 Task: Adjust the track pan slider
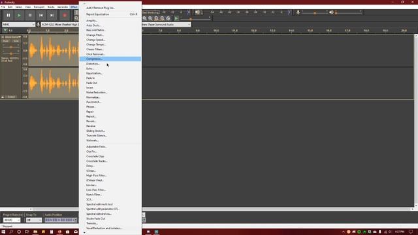click(11, 54)
